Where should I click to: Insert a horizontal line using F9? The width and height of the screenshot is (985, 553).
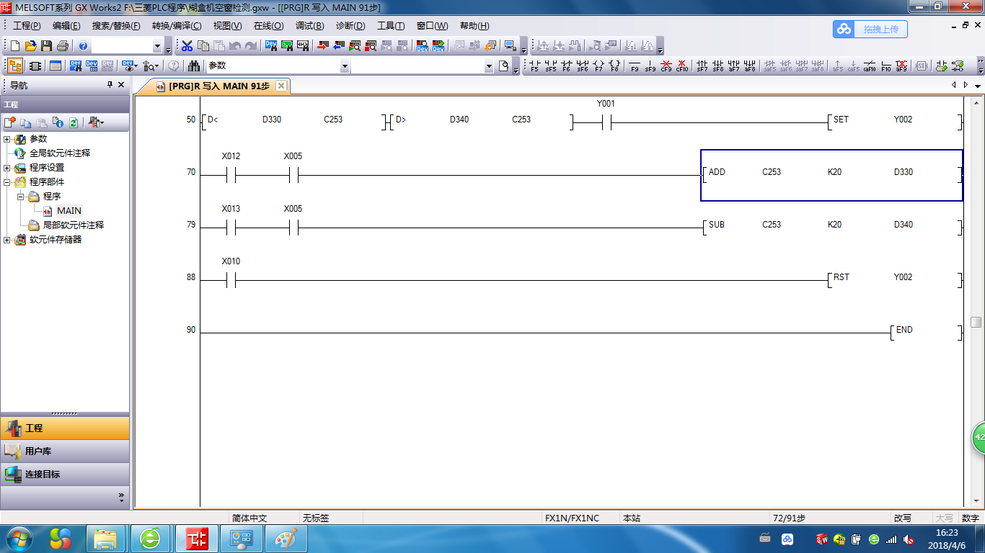(x=635, y=66)
